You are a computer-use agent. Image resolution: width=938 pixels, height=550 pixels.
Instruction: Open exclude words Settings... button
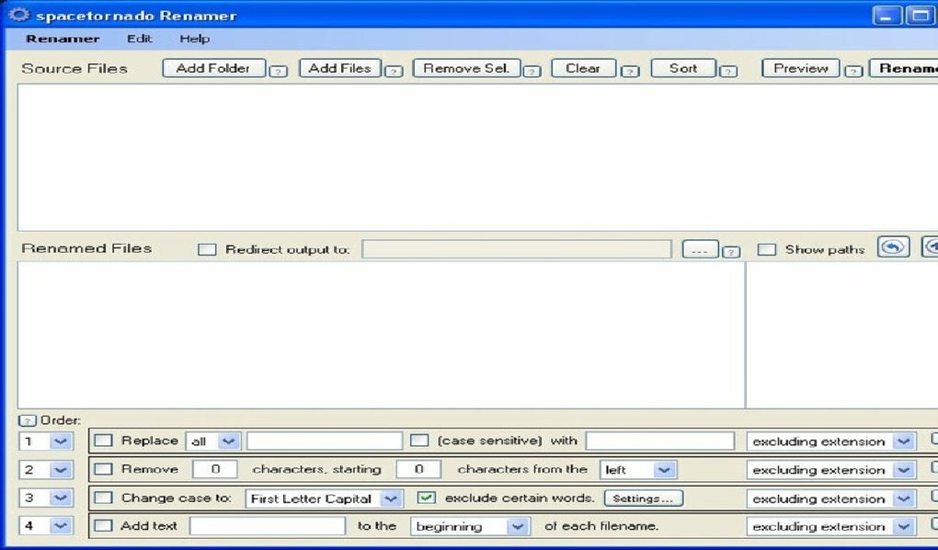(x=644, y=498)
